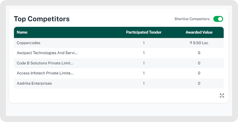
Task: Click the ₹ 9.50 Lac awarded value
Action: (199, 43)
